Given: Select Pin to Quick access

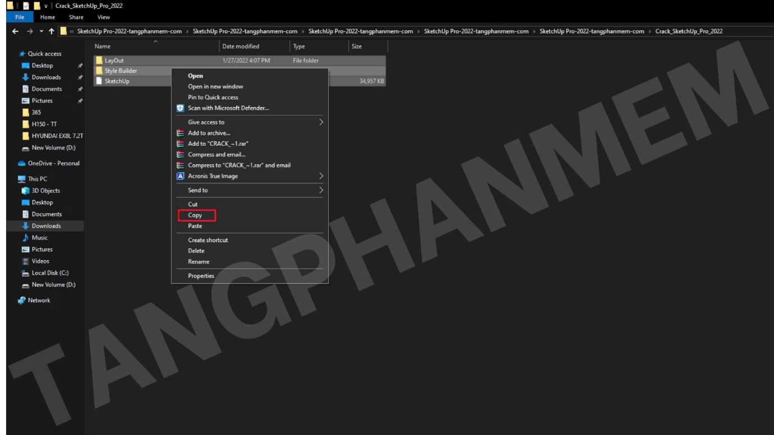Looking at the screenshot, I should pyautogui.click(x=213, y=98).
